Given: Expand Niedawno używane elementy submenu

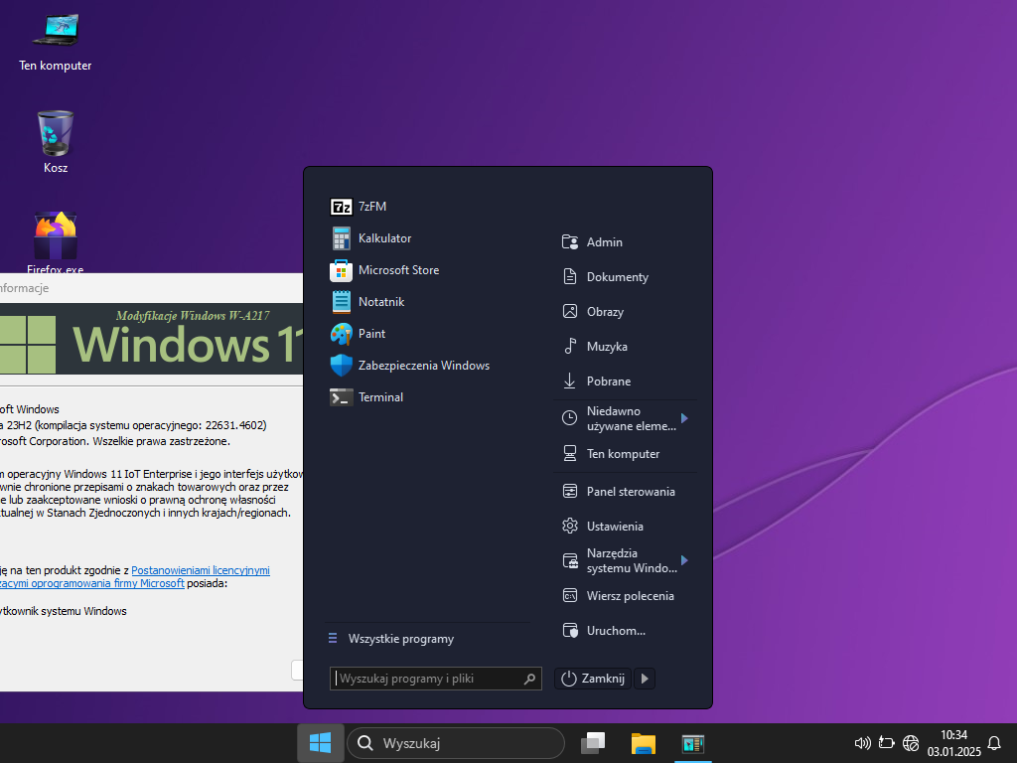Looking at the screenshot, I should 684,418.
